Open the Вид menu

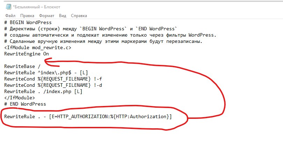(63, 16)
